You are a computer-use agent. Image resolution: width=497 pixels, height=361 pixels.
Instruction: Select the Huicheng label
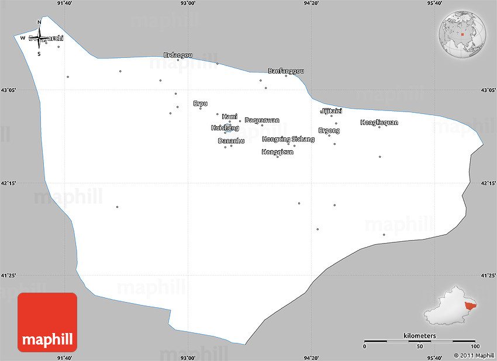click(225, 128)
